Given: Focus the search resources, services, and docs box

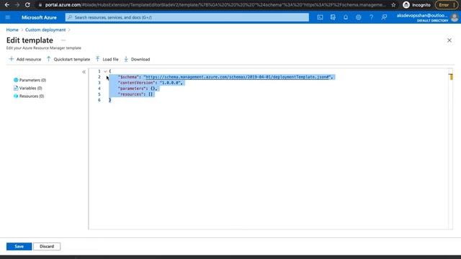Looking at the screenshot, I should (x=187, y=17).
